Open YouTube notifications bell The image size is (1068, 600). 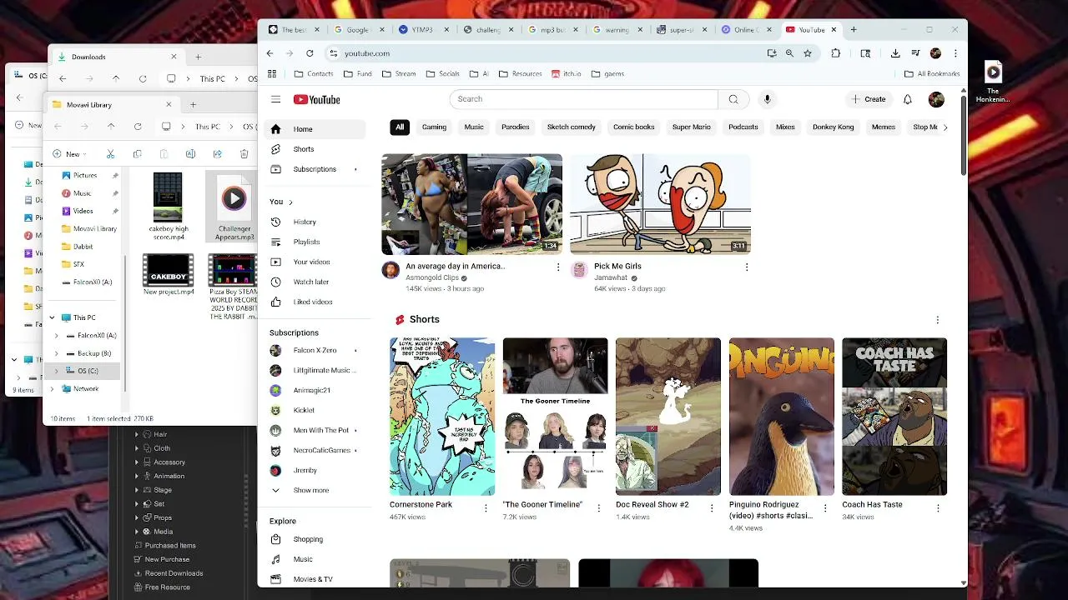[908, 99]
